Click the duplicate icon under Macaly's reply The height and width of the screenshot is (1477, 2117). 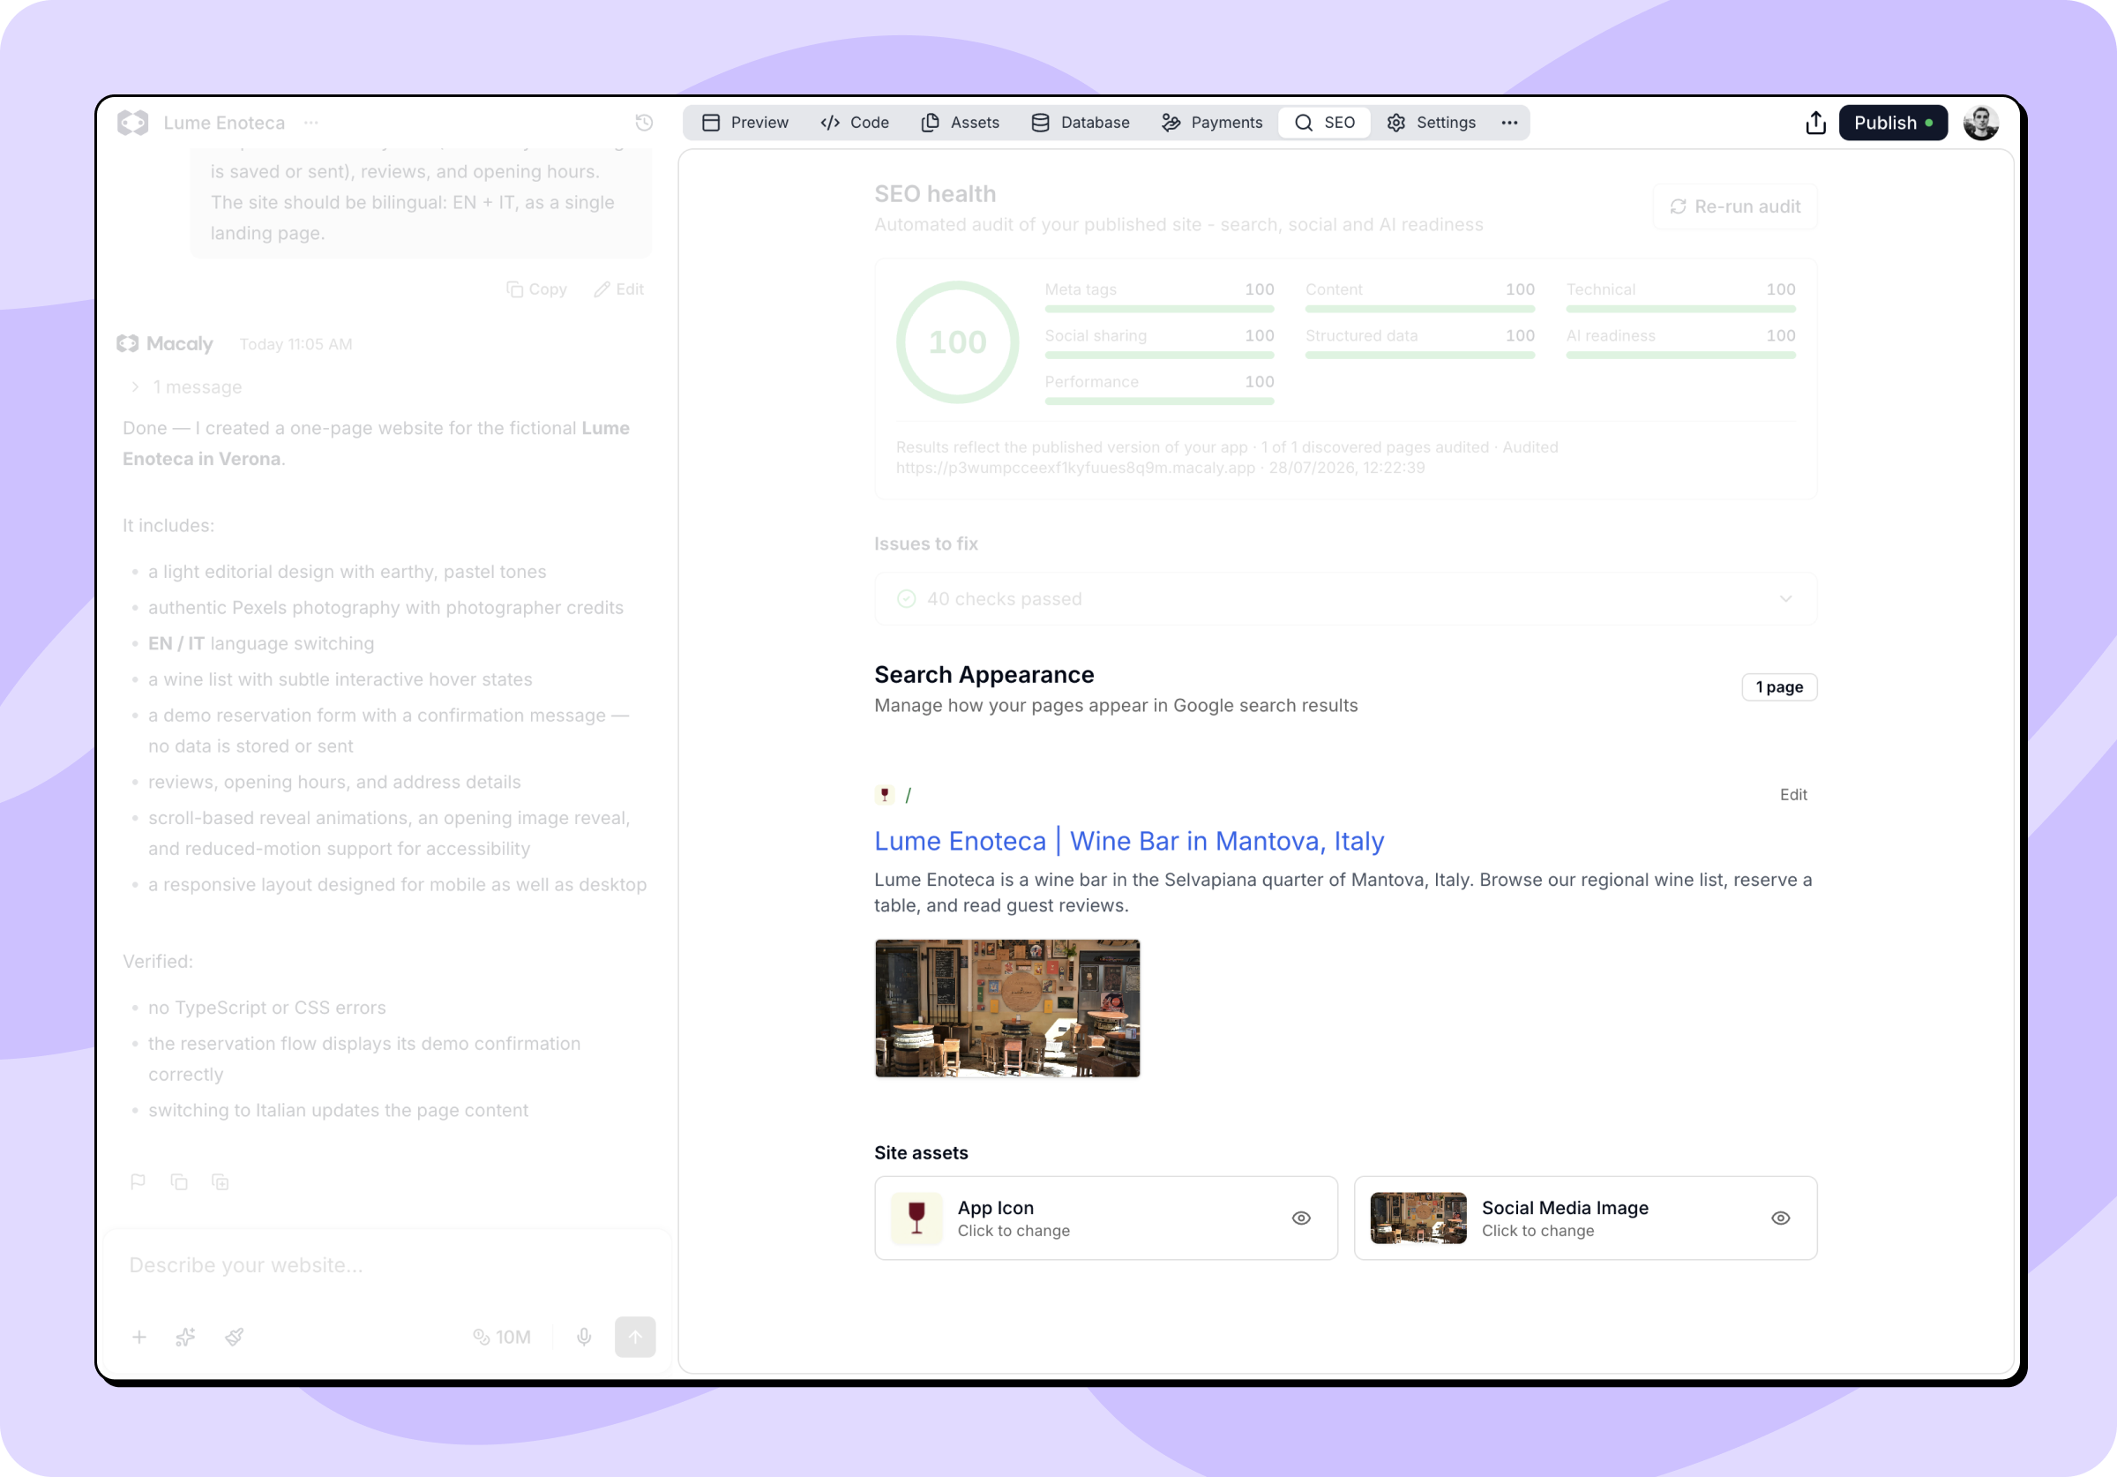coord(221,1181)
